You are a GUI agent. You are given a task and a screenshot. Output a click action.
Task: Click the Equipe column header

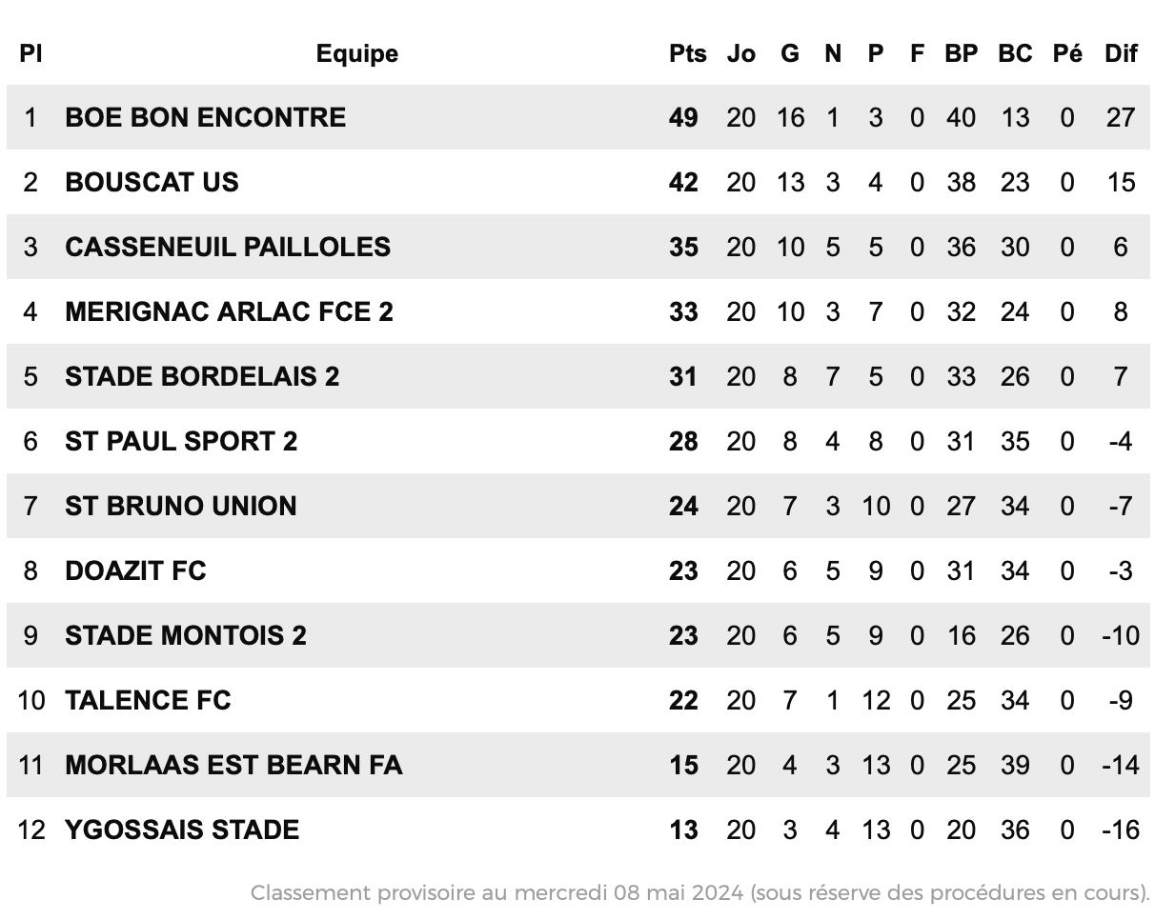(x=357, y=53)
